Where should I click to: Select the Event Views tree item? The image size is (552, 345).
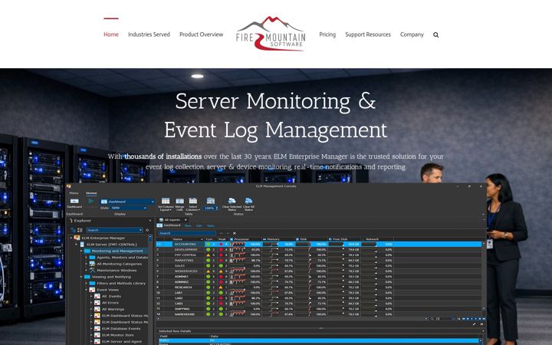108,290
